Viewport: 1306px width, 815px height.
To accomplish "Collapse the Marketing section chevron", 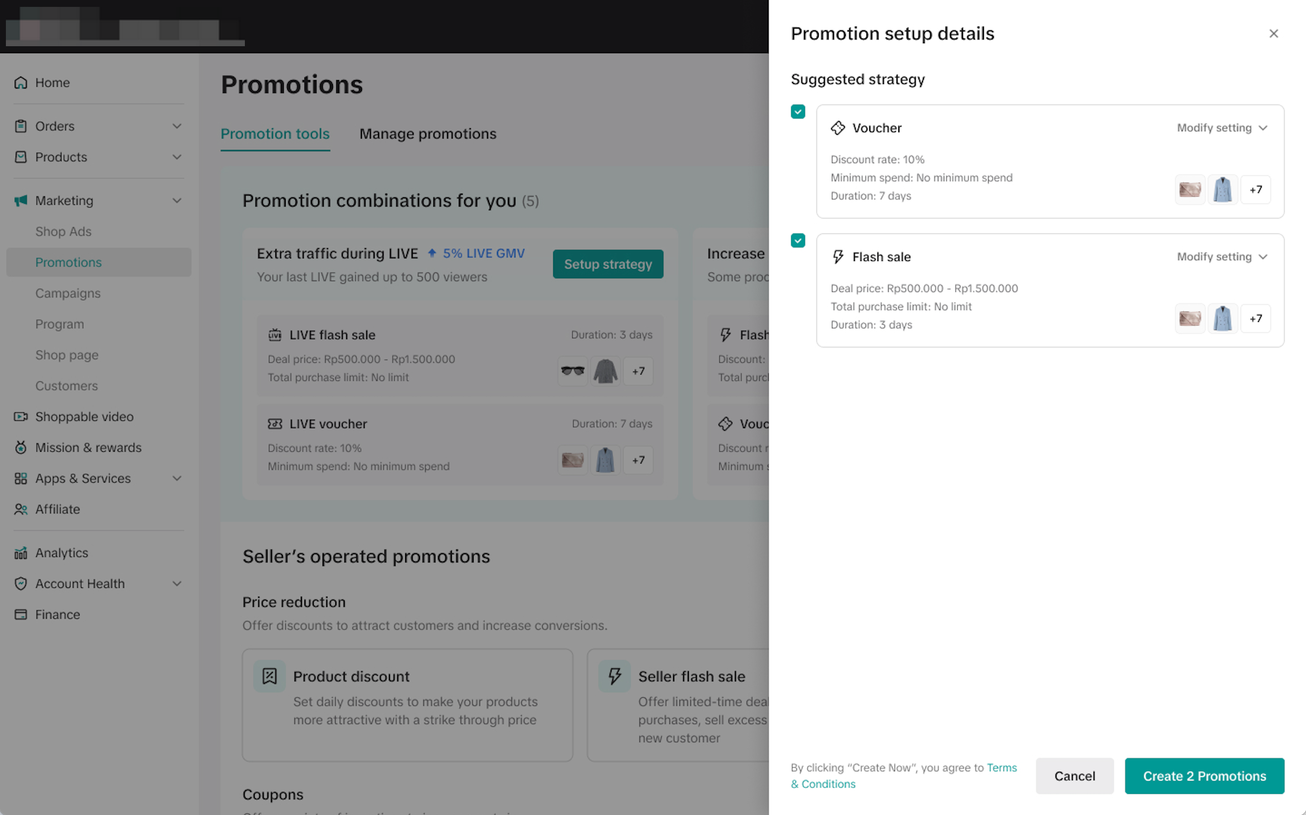I will coord(177,201).
